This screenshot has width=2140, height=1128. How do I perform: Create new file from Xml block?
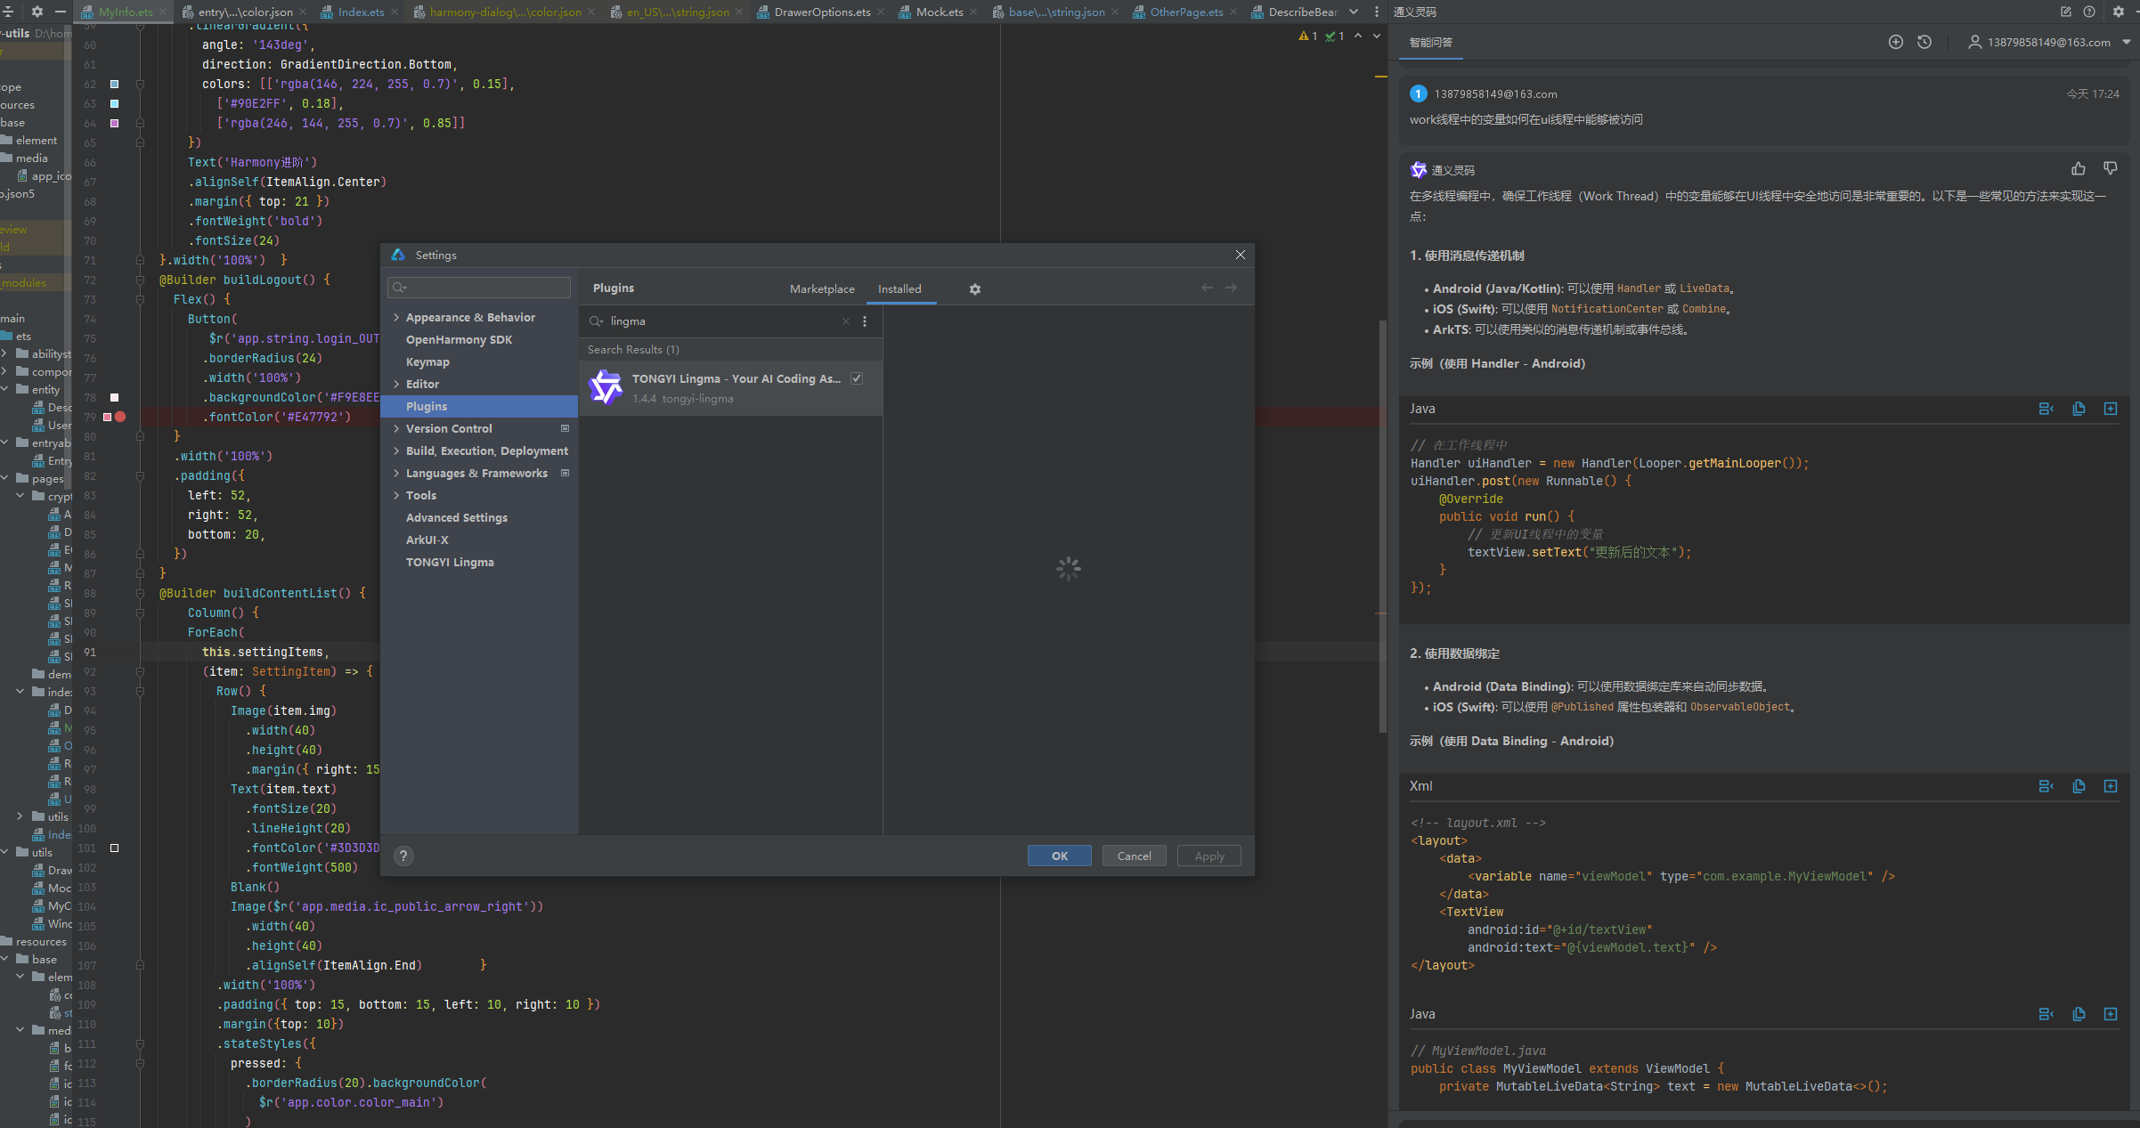coord(2111,786)
